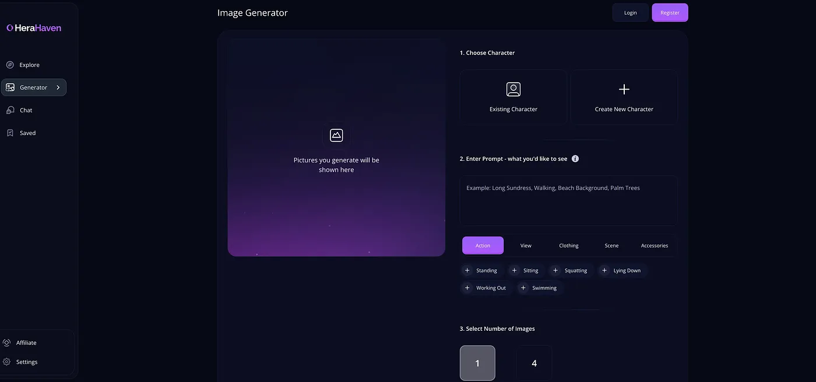Click the Chat bubble icon

(10, 110)
